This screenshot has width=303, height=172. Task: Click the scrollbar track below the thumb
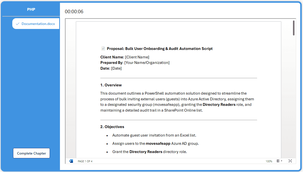pos(294,100)
